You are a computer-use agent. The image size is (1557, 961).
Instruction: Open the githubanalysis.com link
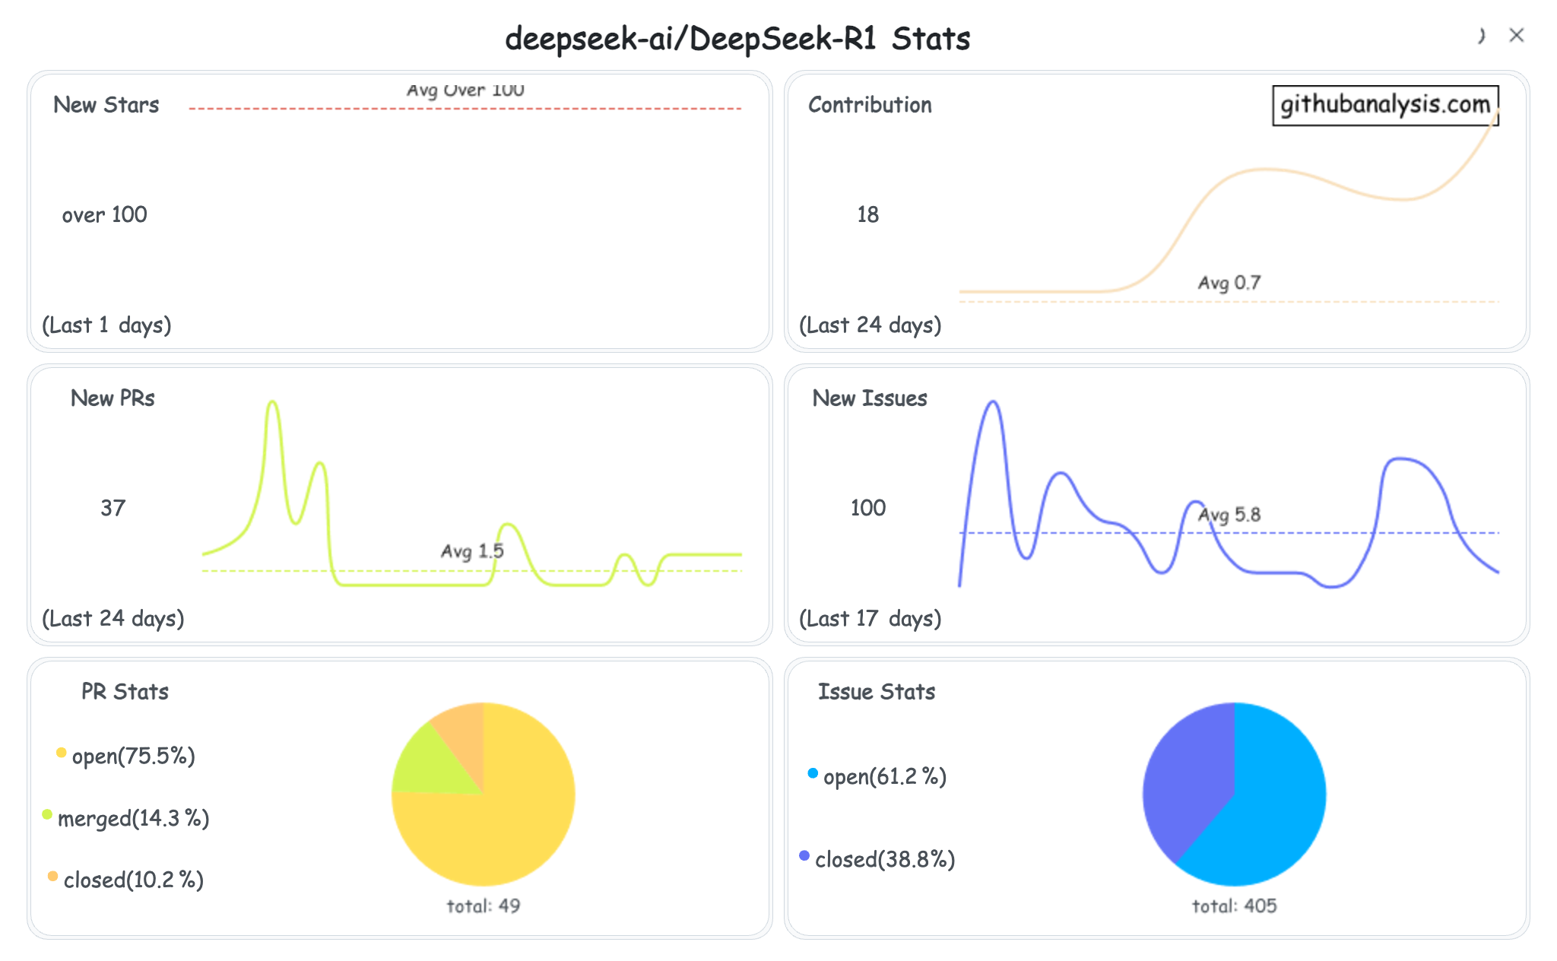[1385, 105]
